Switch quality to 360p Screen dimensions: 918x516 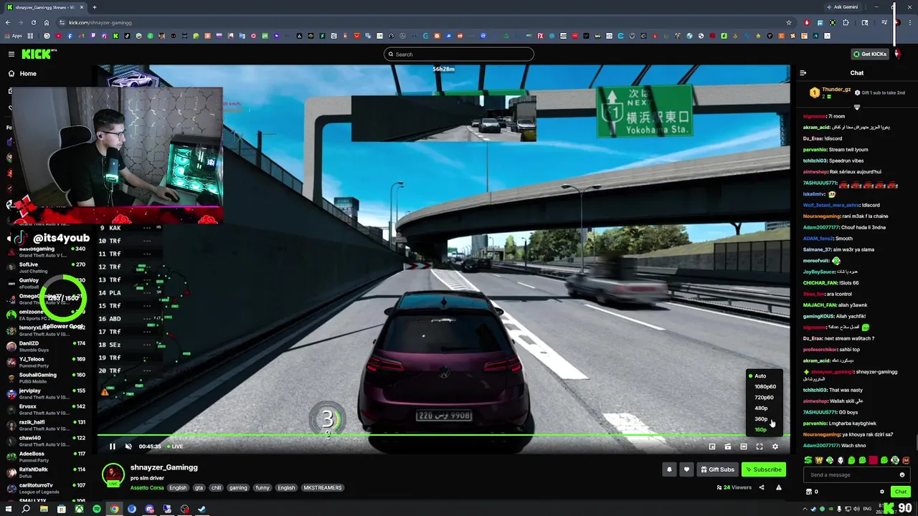[761, 419]
